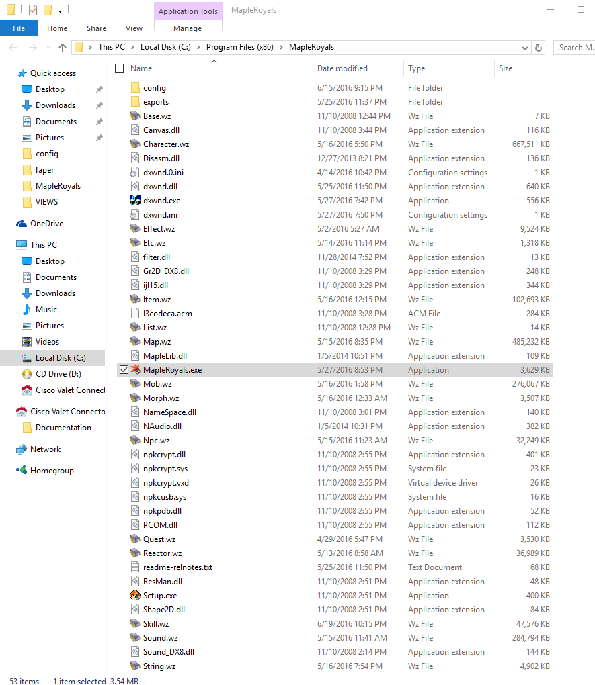Expand chevron after This PC in breadcrumb
The width and height of the screenshot is (595, 685).
(x=132, y=47)
